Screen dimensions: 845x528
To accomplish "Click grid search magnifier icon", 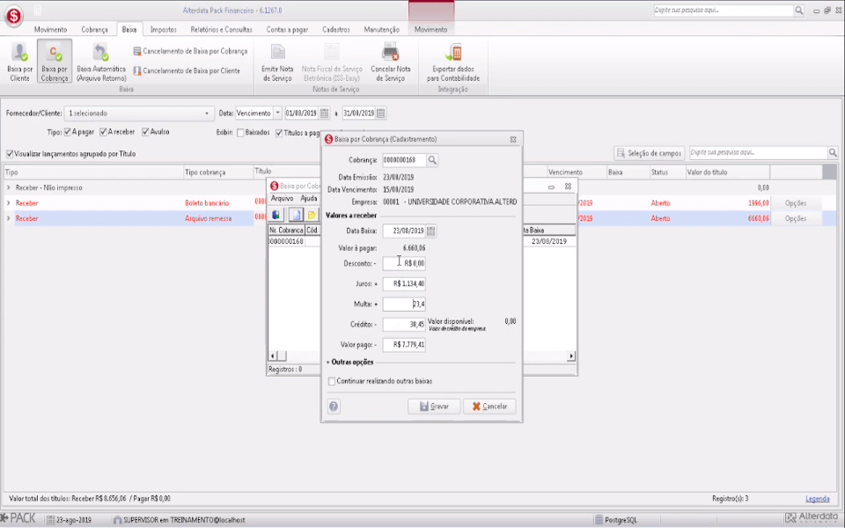I will pos(833,153).
